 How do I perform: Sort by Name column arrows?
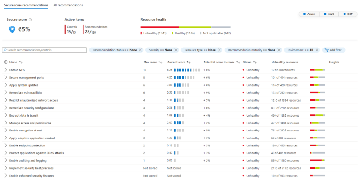click(x=21, y=62)
